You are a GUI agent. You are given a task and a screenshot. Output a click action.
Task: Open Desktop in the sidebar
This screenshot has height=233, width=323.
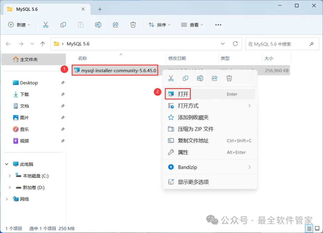(29, 83)
